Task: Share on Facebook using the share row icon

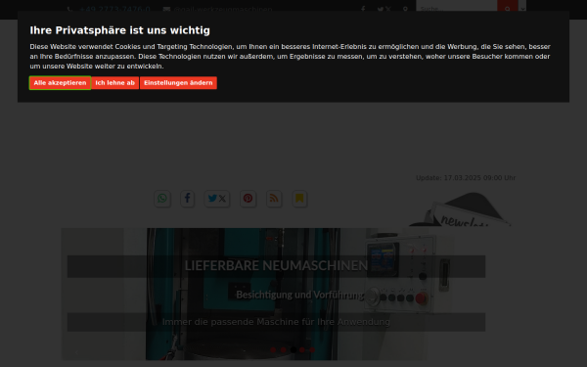Action: [x=187, y=199]
